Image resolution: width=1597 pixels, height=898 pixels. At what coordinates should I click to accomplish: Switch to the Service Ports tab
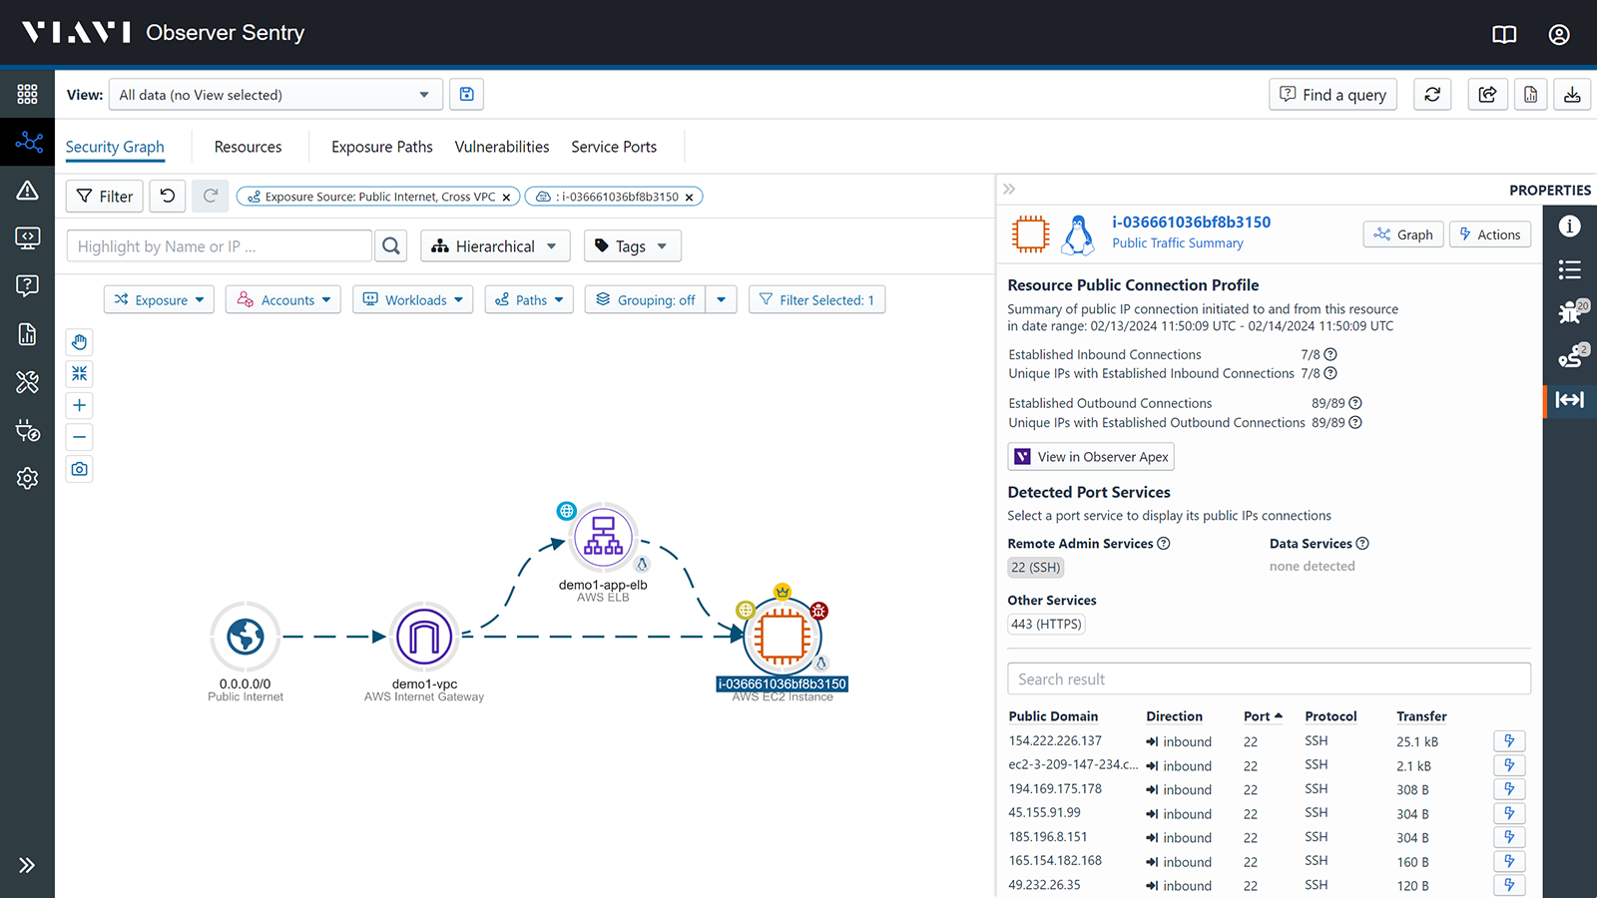(x=614, y=147)
